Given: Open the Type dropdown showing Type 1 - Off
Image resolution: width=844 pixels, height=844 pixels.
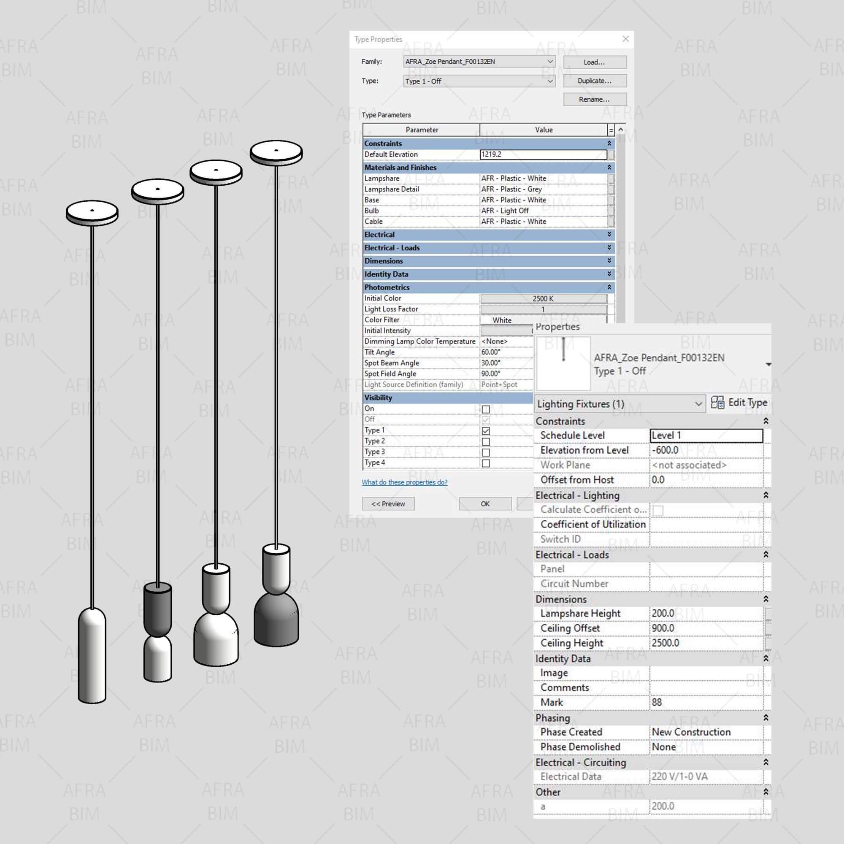Looking at the screenshot, I should click(x=550, y=81).
